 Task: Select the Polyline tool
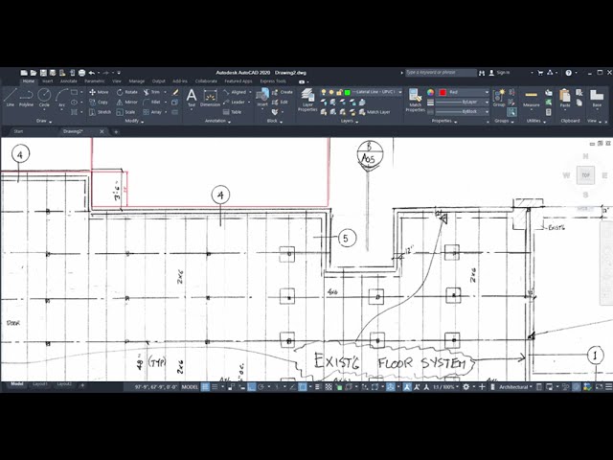click(26, 97)
